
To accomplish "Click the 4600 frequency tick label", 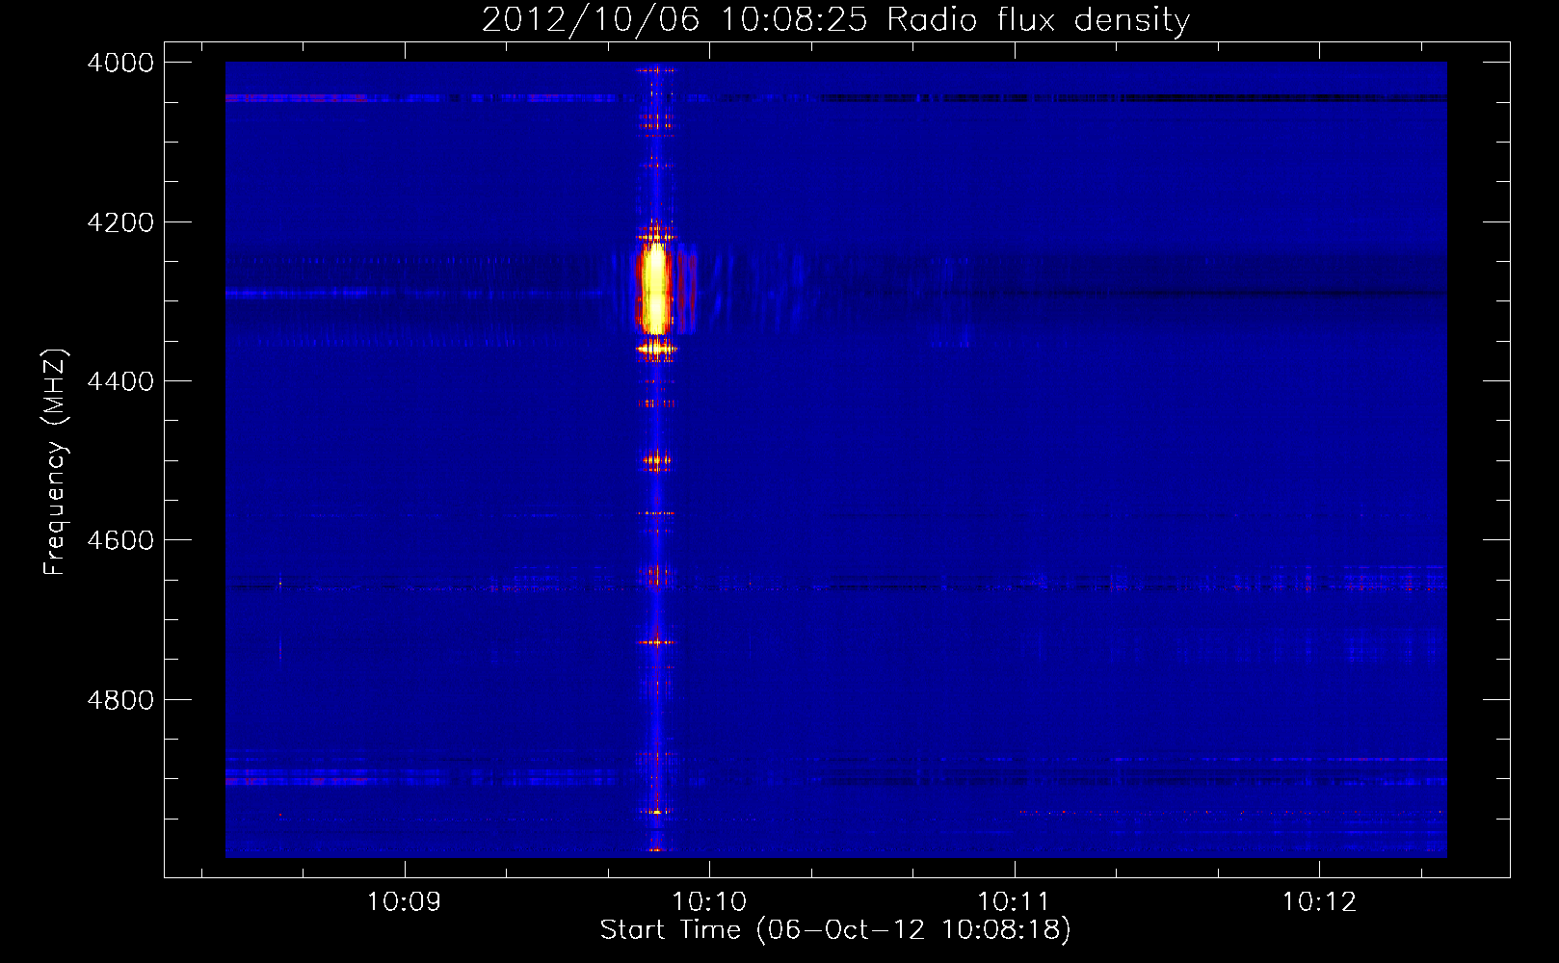I will click(120, 540).
